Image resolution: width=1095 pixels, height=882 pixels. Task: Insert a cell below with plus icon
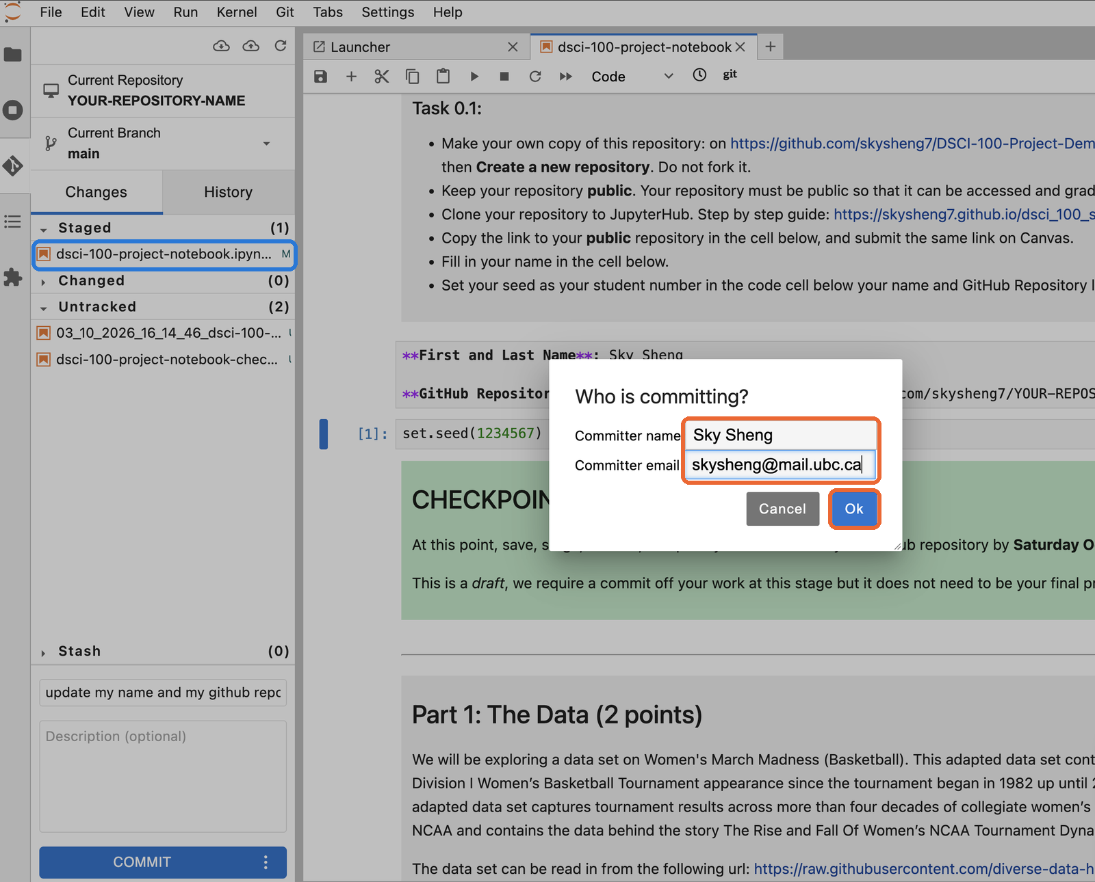click(351, 77)
